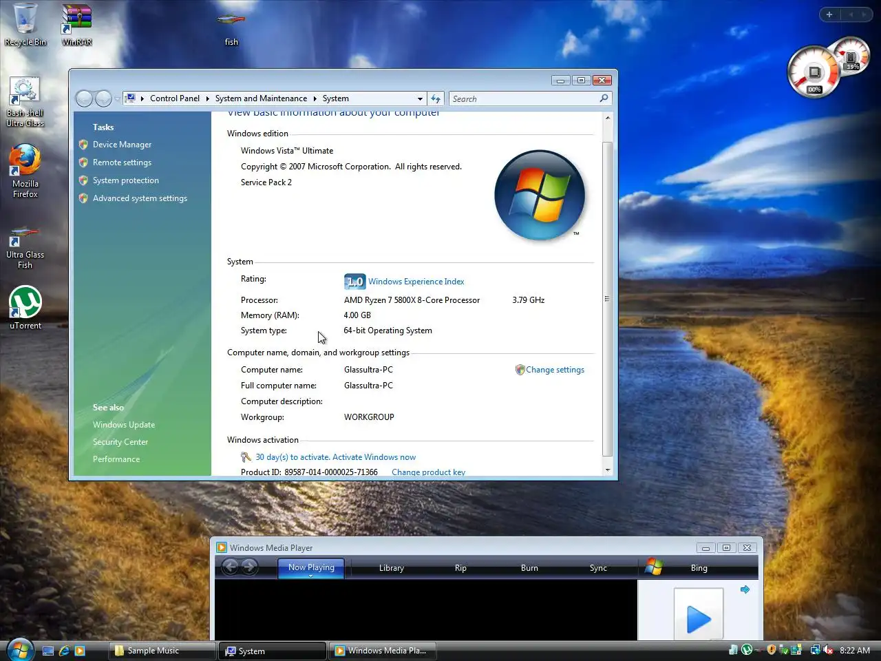
Task: Click the Windows Sidebar tray icon
Action: point(796,649)
